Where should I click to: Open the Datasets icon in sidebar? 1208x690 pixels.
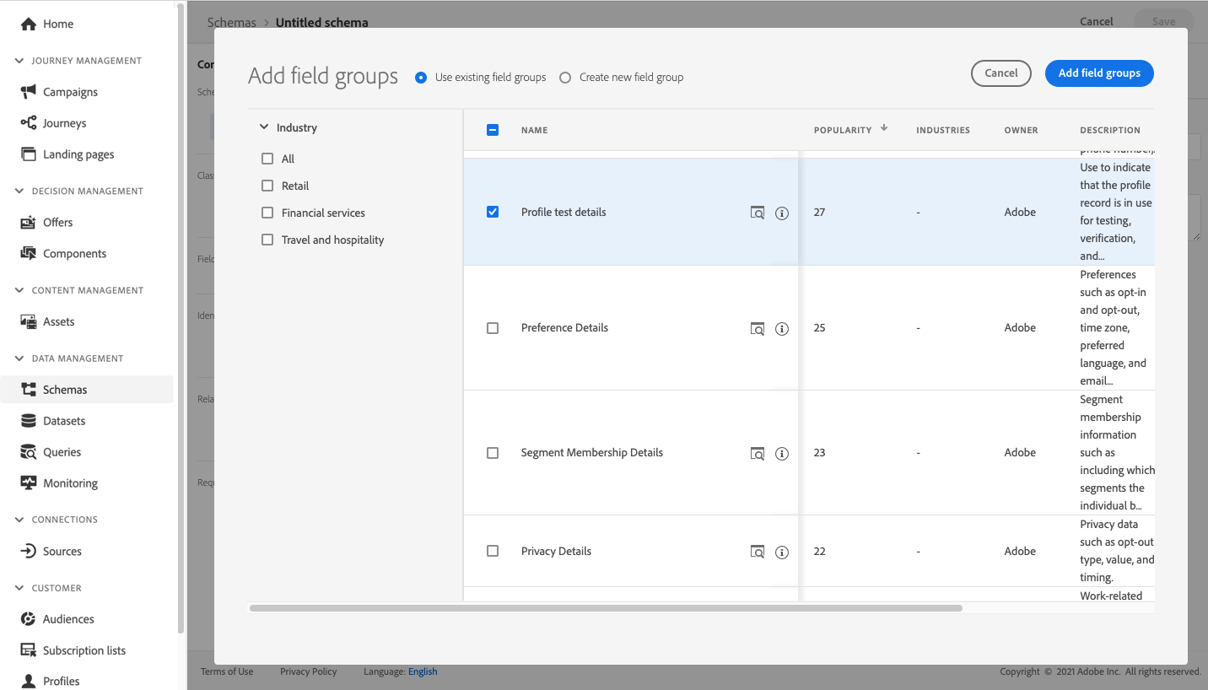[x=29, y=421]
